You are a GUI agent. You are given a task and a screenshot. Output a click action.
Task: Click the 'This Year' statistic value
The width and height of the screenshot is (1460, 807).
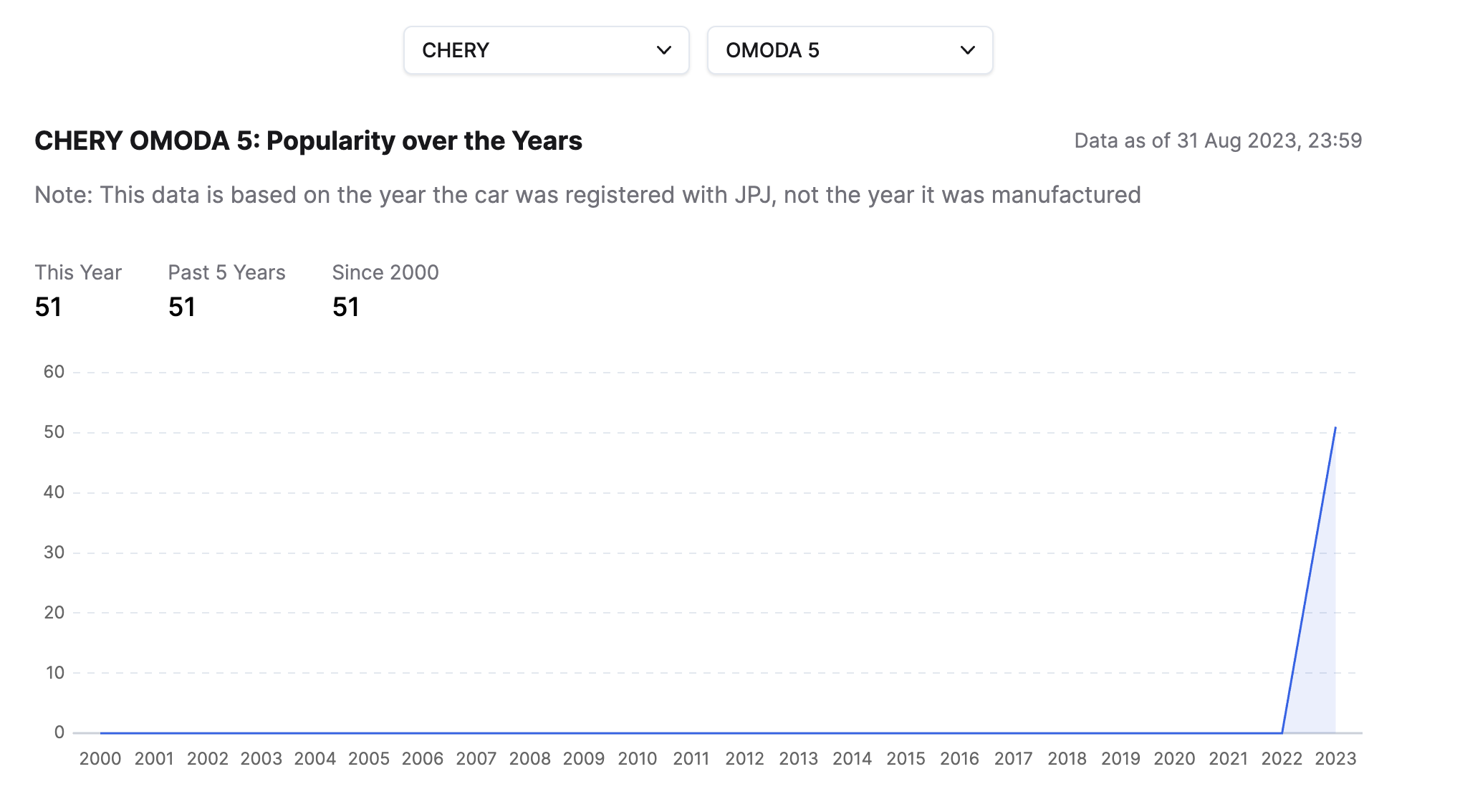tap(49, 307)
